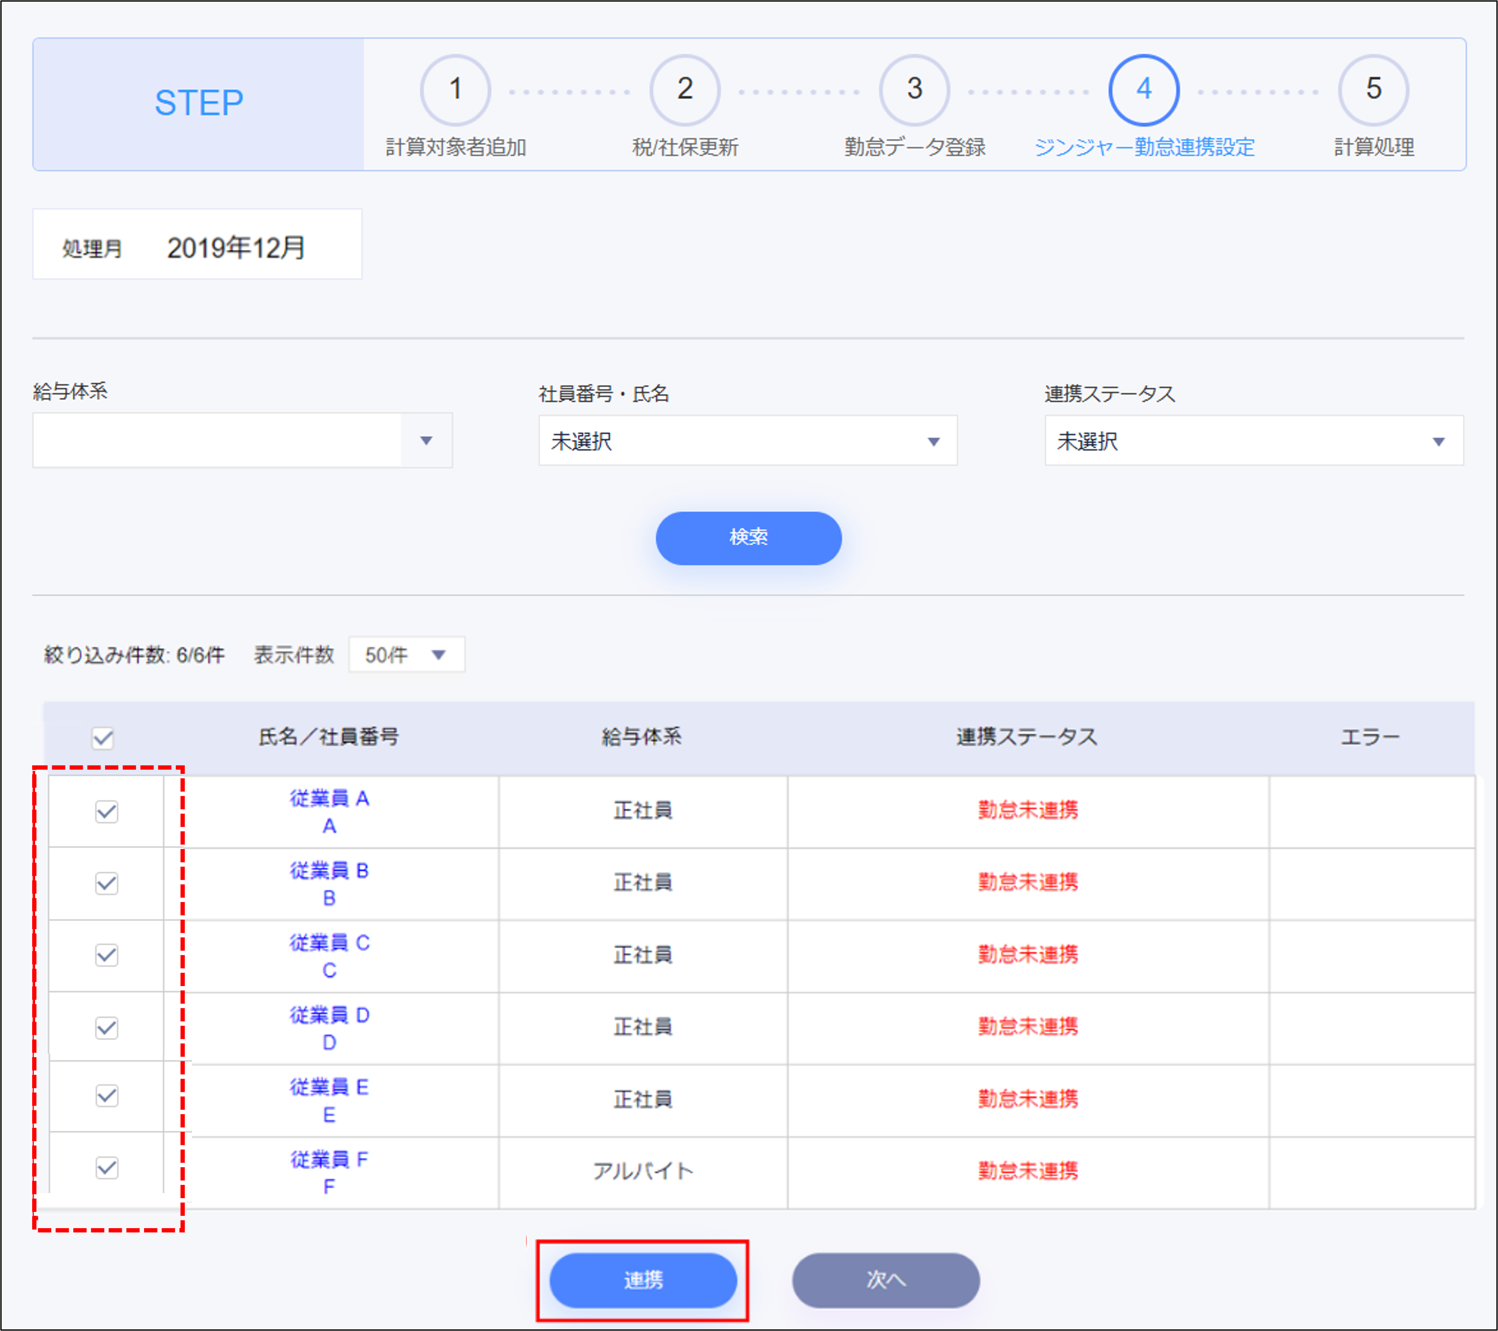Viewport: 1498px width, 1331px height.
Task: Toggle the checkbox for 従業員 E
Action: pyautogui.click(x=107, y=1096)
